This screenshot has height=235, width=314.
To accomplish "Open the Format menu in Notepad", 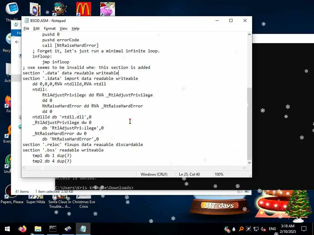I will click(49, 28).
